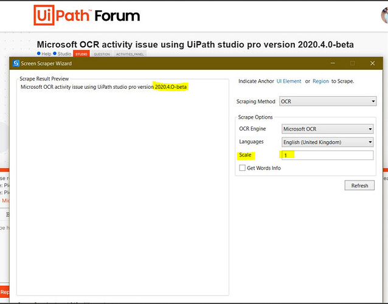Click the Scrape Options group label
This screenshot has width=388, height=304.
coord(255,117)
